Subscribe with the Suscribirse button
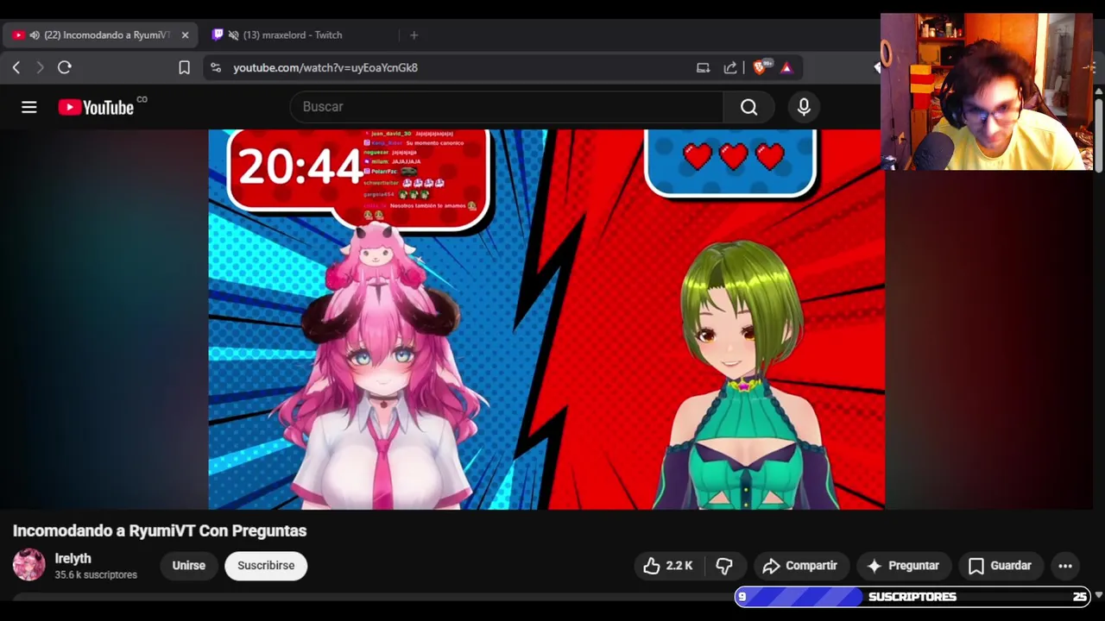Screen dimensions: 1105x621 [266, 566]
